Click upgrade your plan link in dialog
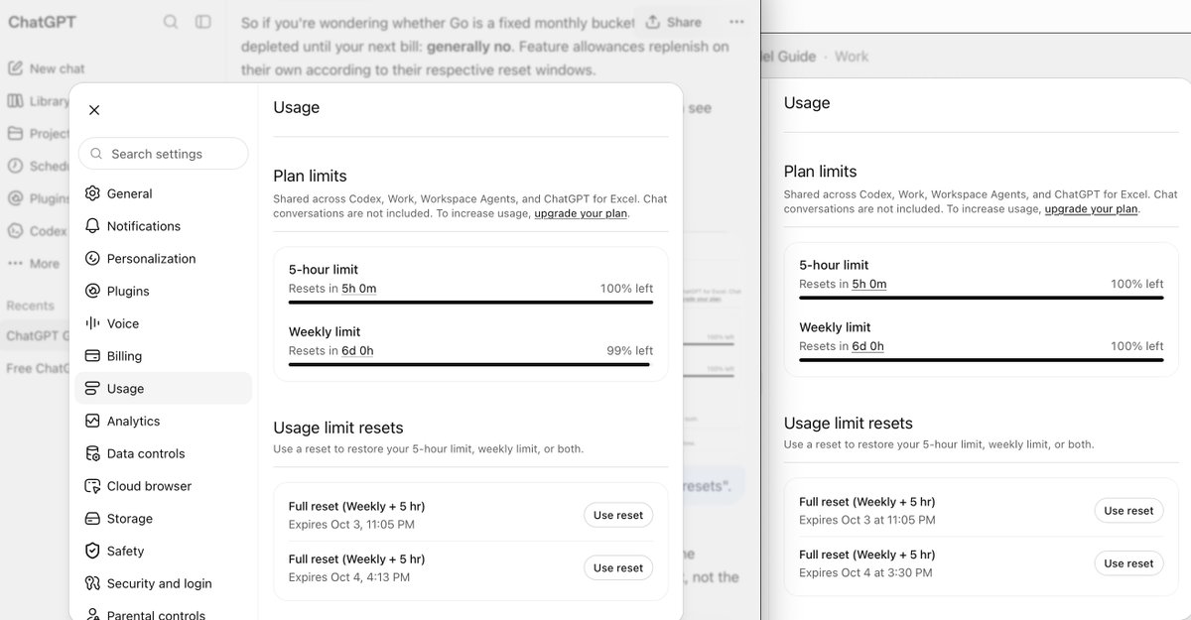The width and height of the screenshot is (1191, 620). 581,213
